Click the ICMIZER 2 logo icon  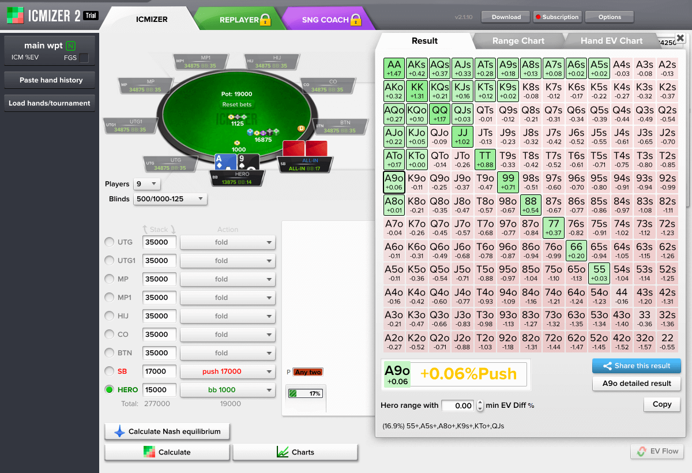[x=16, y=16]
